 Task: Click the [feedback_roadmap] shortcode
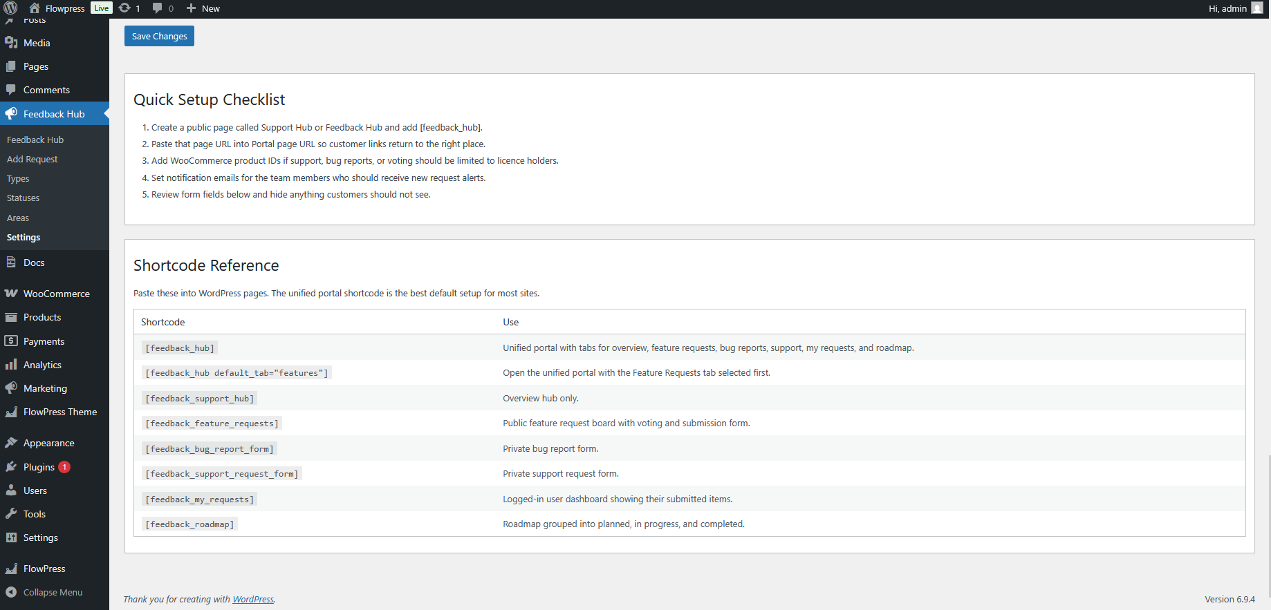coord(189,524)
